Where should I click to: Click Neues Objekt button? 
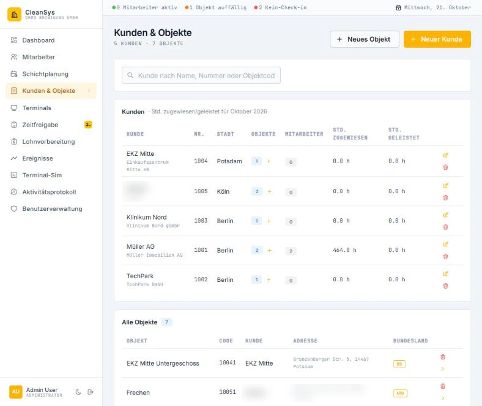click(x=365, y=39)
